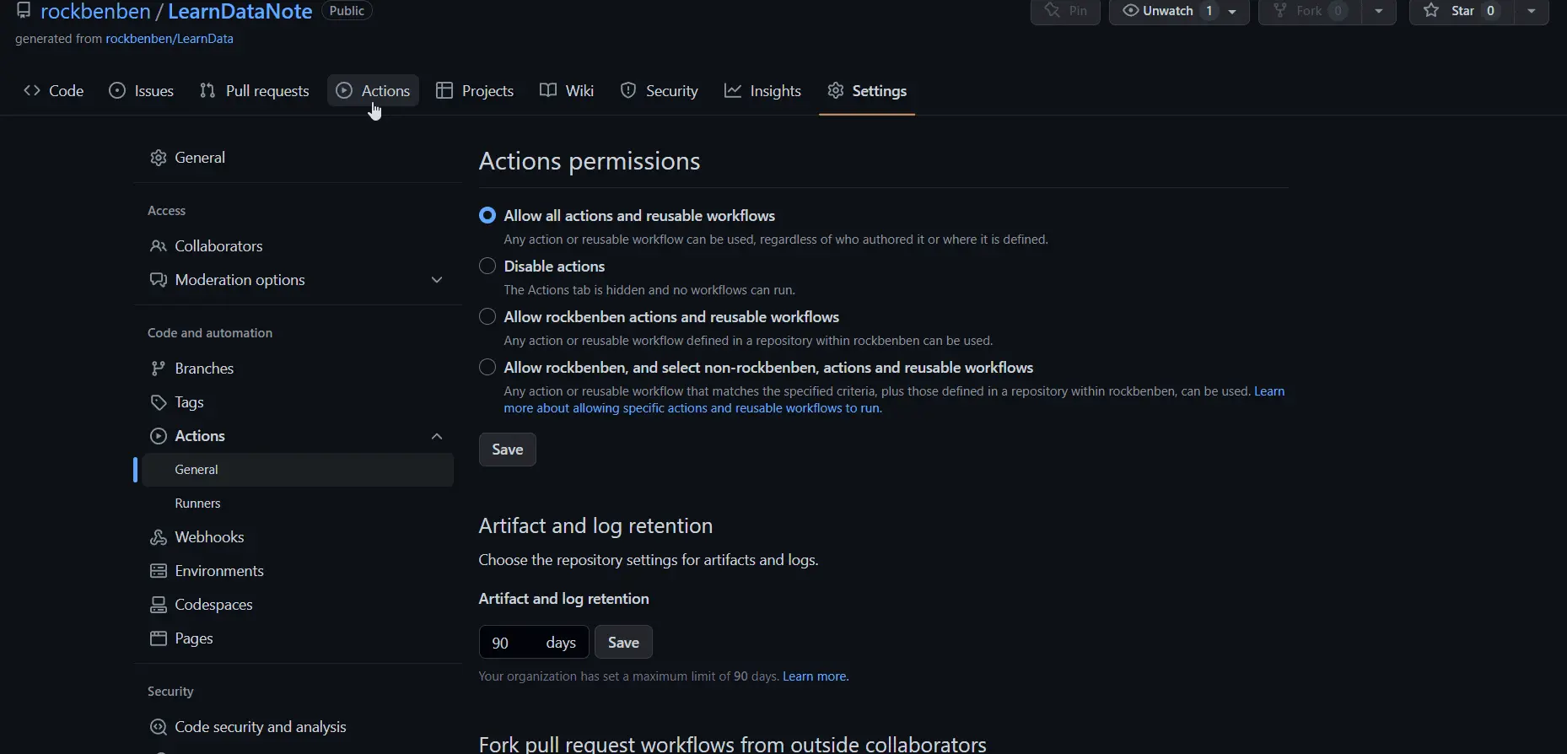Switch to the Pull requests tab
1567x754 pixels.
(254, 91)
